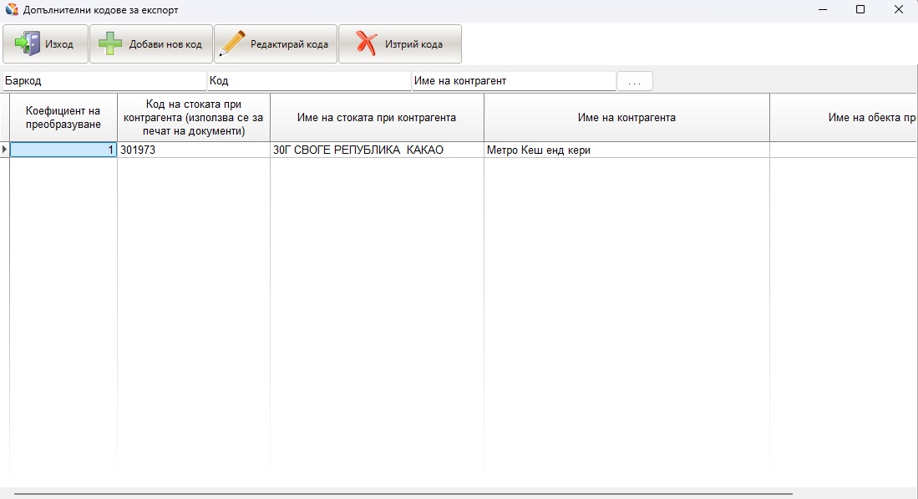Select the Метро Кеш енд кери cell
The image size is (918, 499).
pos(626,150)
